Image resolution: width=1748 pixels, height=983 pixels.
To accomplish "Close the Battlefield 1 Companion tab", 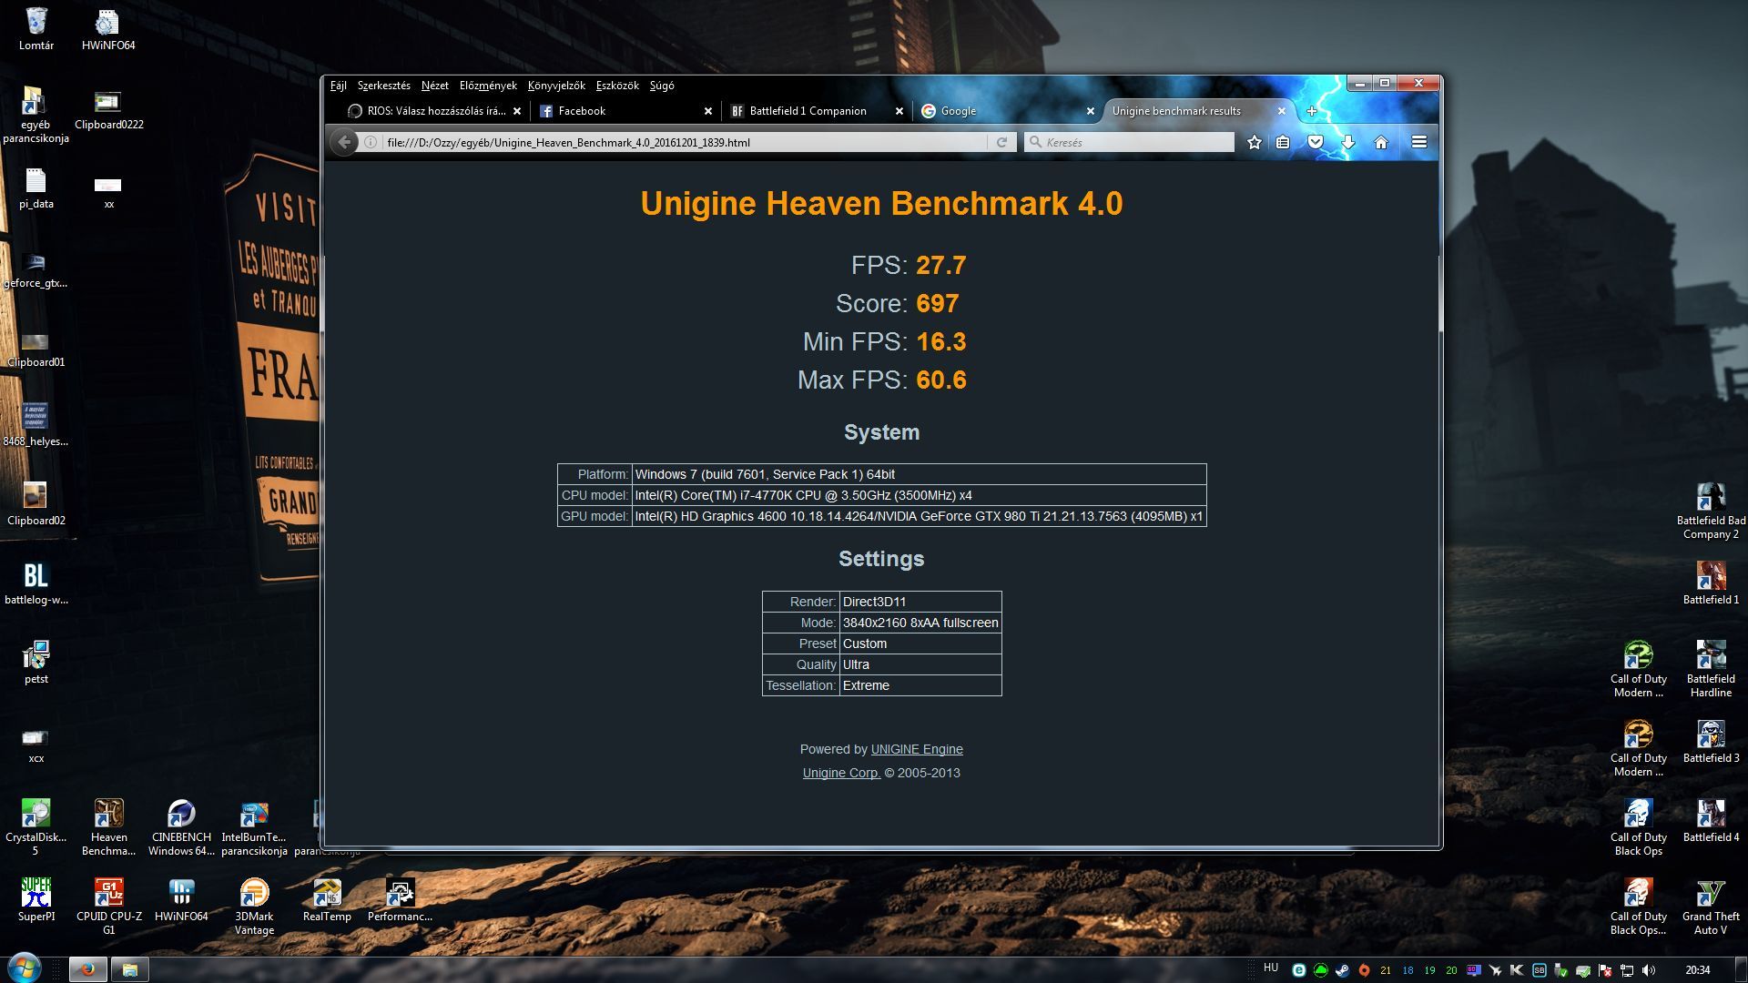I will coord(899,111).
